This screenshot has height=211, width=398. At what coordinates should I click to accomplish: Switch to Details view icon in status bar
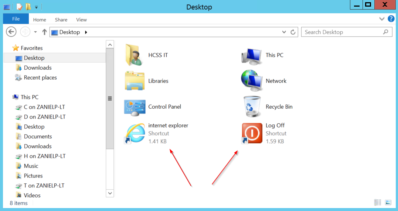(377, 203)
